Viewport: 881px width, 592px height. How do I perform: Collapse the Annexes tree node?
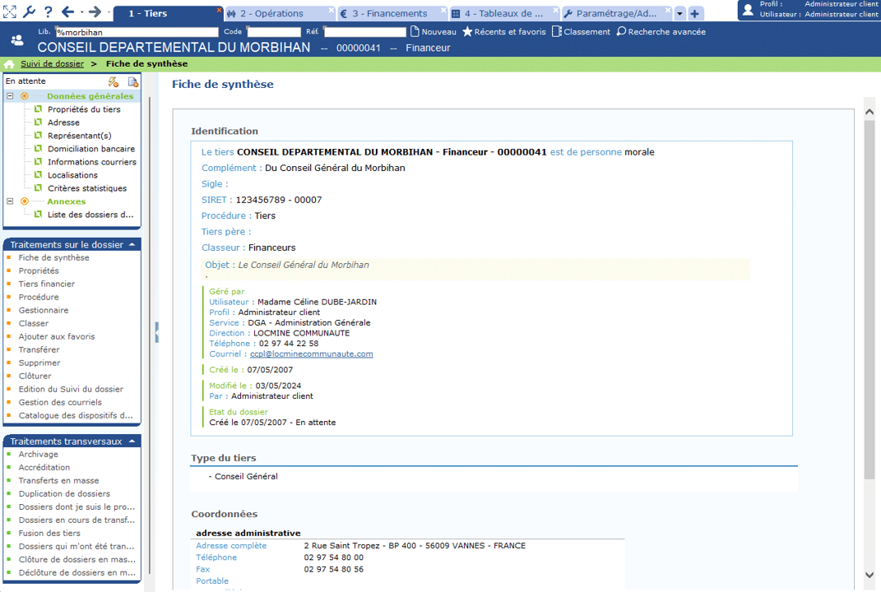click(10, 201)
